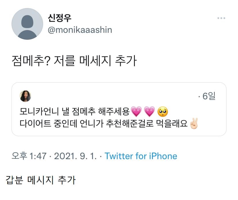Open 신정우's profile via the avatar silhouette
238x200 pixels.
point(28,24)
